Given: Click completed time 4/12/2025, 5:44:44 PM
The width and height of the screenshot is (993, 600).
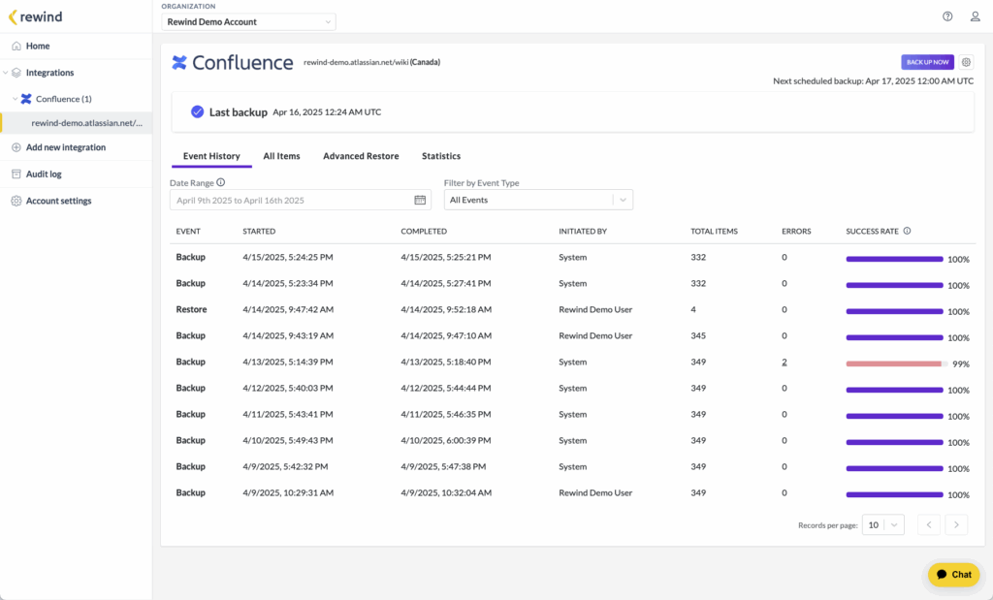Looking at the screenshot, I should (446, 388).
